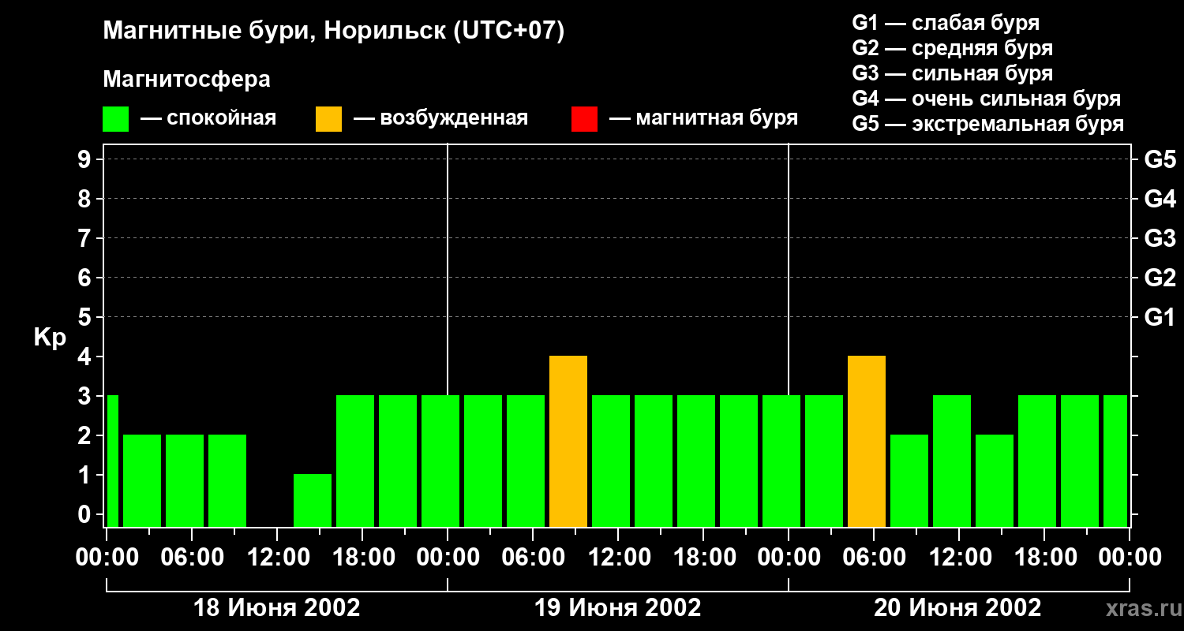Click the first full Kp 2 bar on 18 June
1184x631 pixels.
click(142, 480)
